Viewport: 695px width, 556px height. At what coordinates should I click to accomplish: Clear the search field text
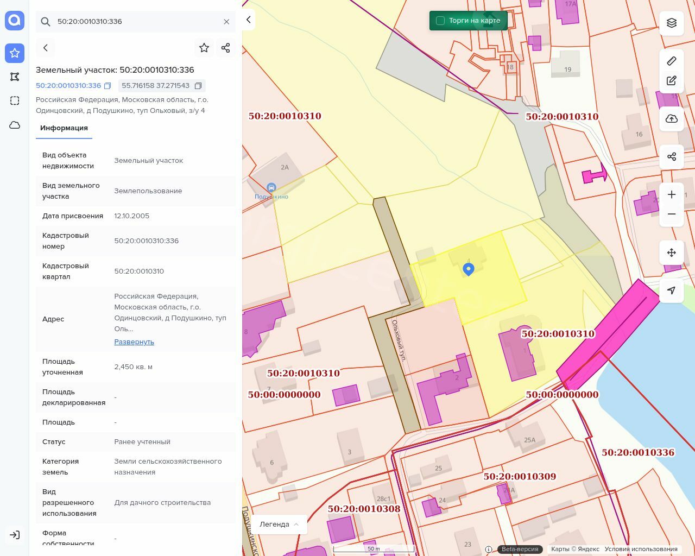(226, 22)
